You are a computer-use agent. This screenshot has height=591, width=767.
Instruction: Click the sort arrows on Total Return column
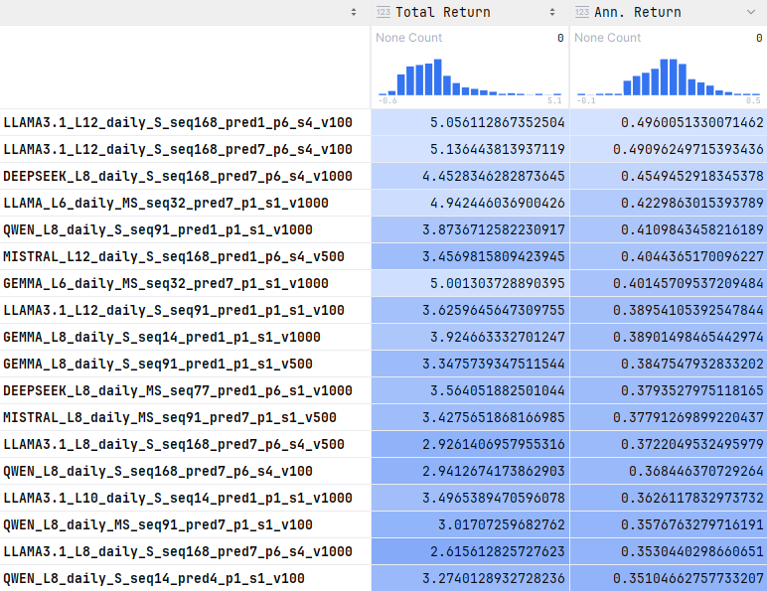point(552,12)
